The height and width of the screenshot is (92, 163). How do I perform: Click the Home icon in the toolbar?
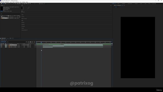pos(2,4)
